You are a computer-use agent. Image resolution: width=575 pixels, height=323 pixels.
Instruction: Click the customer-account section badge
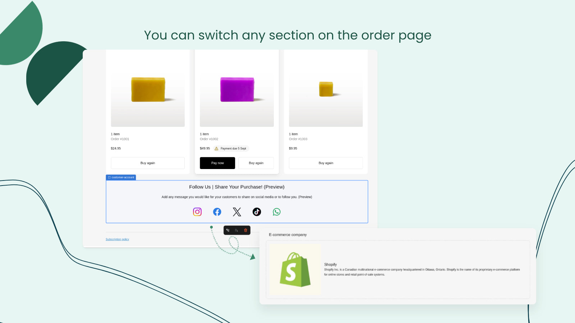pyautogui.click(x=121, y=177)
